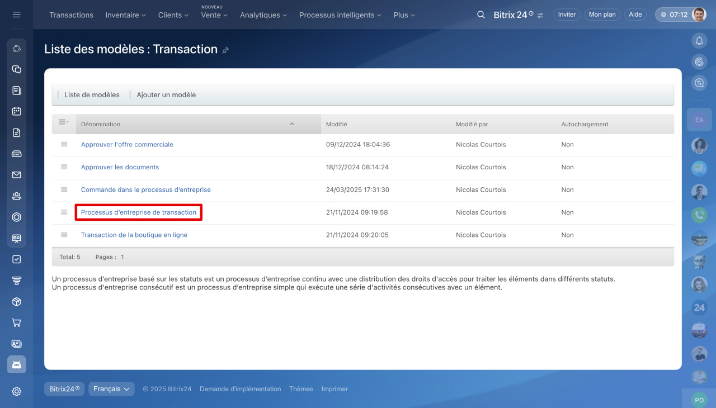Open the chat bubbles icon in the left sidebar
This screenshot has width=716, height=408.
pyautogui.click(x=16, y=69)
